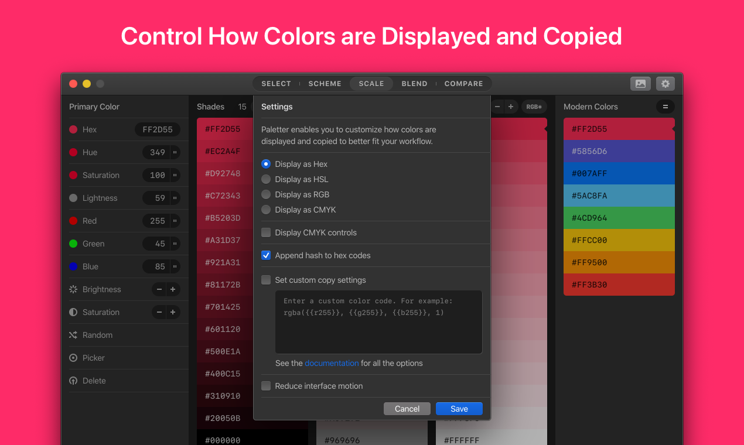Select Modern Colors swatch #FF3B30
Viewport: 744px width, 445px height.
point(619,285)
